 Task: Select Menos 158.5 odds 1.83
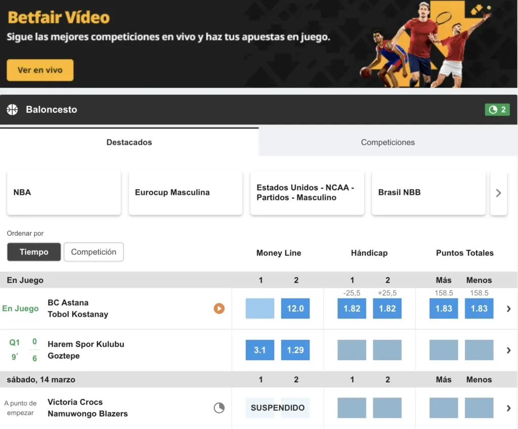click(479, 309)
